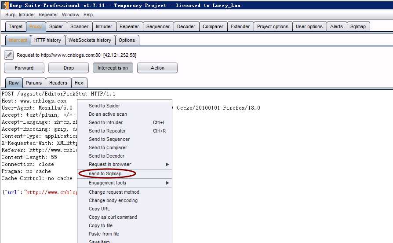Screen dimensions: 393x243
Task: Choose Send to Spider from context menu
Action: (124, 106)
